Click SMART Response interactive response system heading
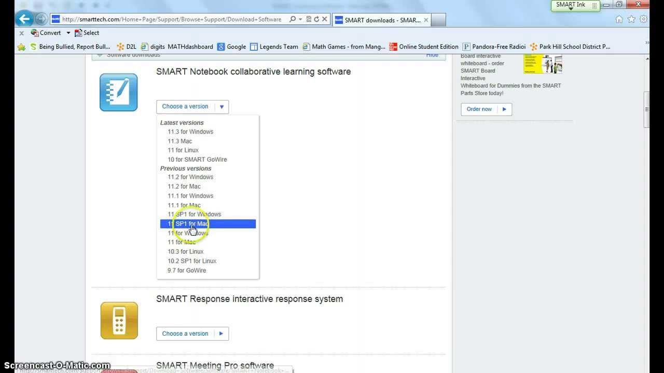Viewport: 664px width, 373px height. coord(250,299)
